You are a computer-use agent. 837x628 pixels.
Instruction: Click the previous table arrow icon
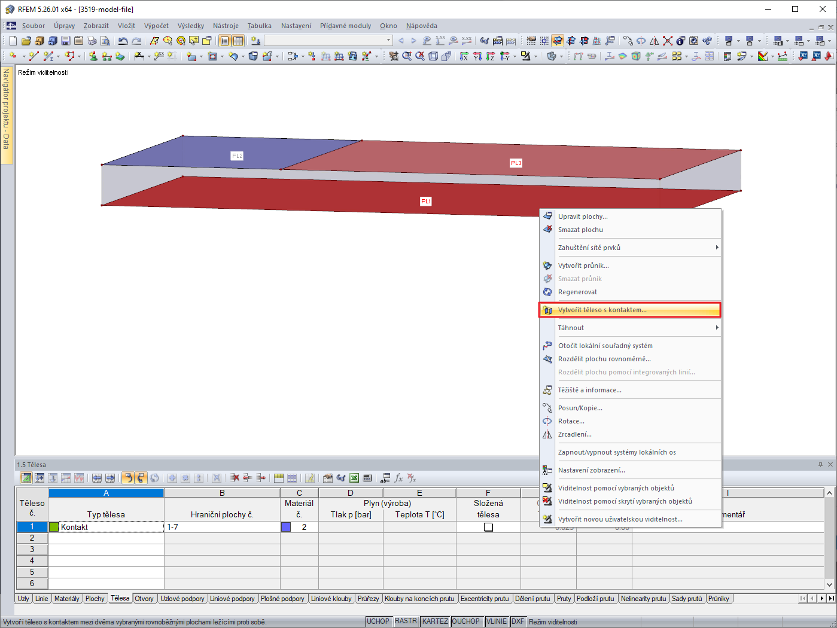click(96, 478)
